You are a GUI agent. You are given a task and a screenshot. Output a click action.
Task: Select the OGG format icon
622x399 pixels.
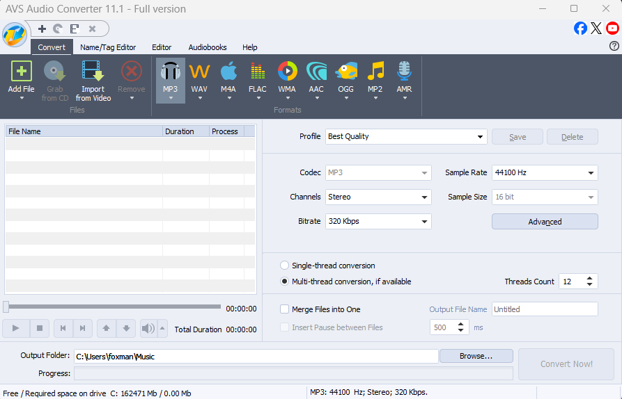click(x=346, y=71)
